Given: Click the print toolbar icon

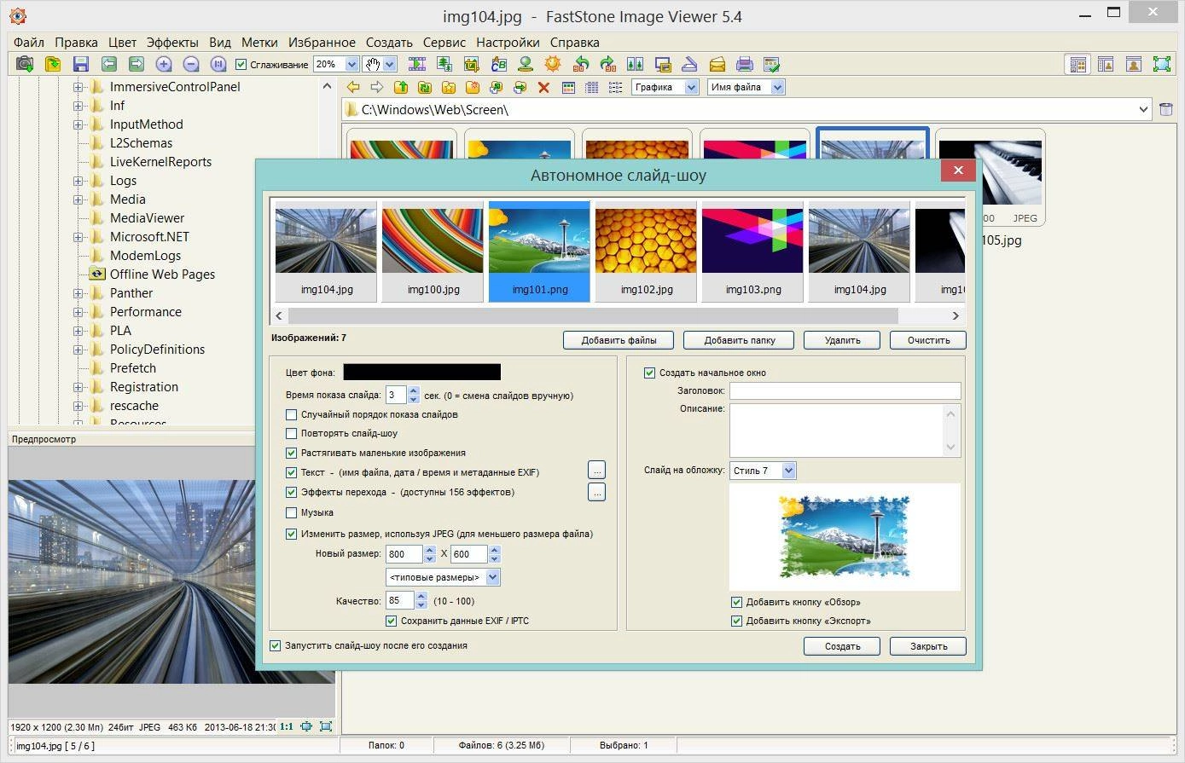Looking at the screenshot, I should (744, 64).
